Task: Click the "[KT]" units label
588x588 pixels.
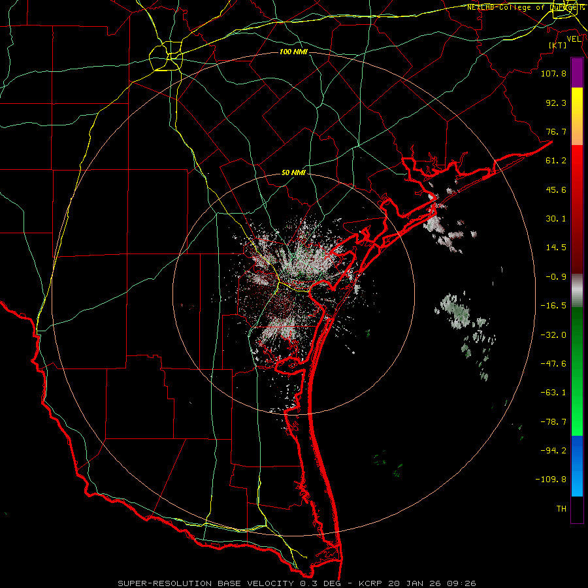Action: click(x=558, y=45)
